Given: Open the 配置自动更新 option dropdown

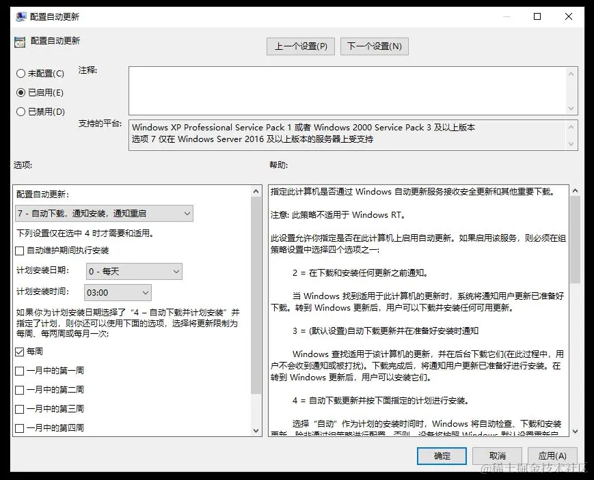Looking at the screenshot, I should point(104,214).
